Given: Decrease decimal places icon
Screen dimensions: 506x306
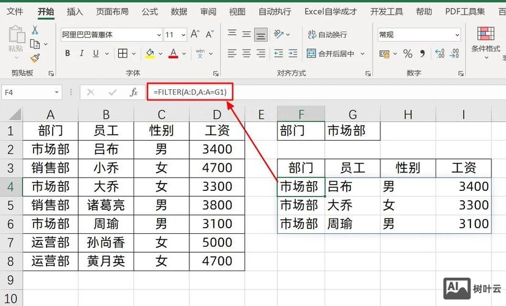Looking at the screenshot, I should coord(455,53).
